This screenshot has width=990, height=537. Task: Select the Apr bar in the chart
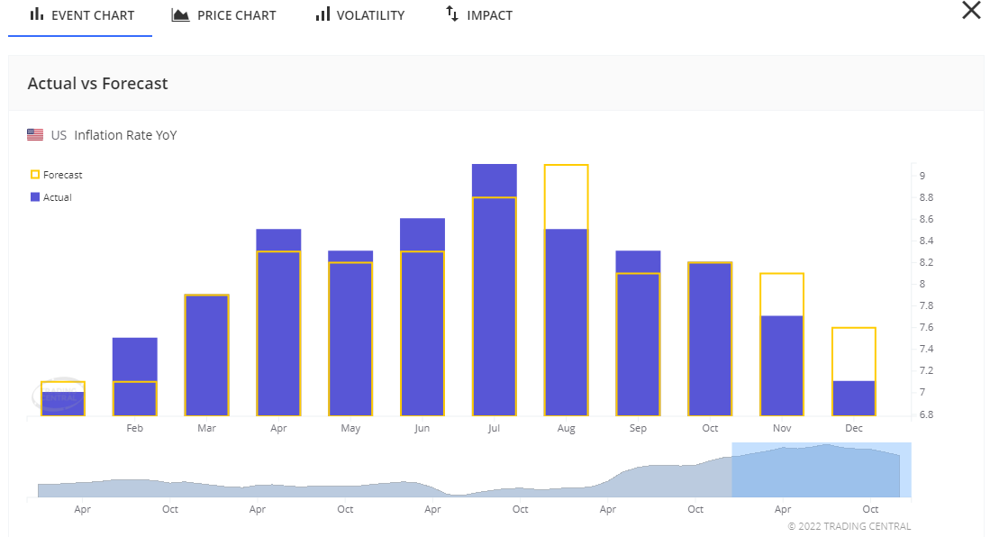[278, 323]
